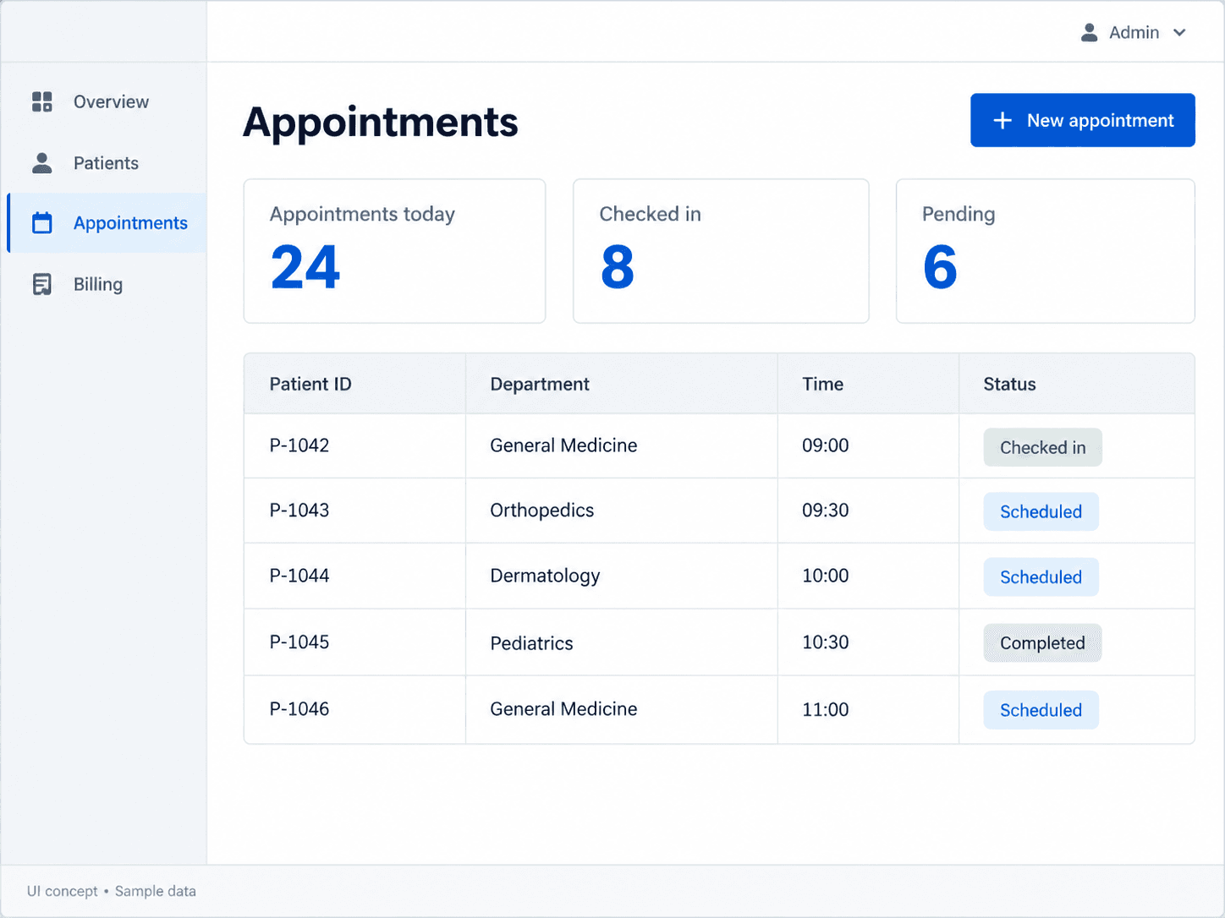Click the Billing receipt icon
Image resolution: width=1225 pixels, height=918 pixels.
point(42,285)
